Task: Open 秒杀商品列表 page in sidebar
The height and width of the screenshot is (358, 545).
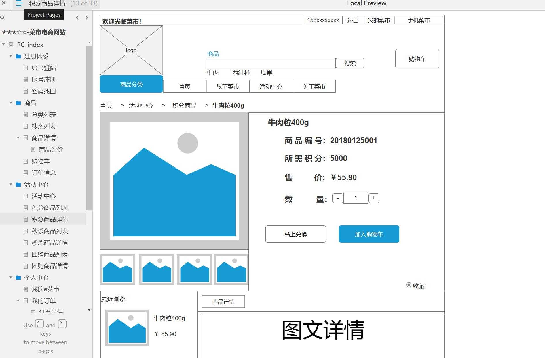Action: [x=50, y=231]
